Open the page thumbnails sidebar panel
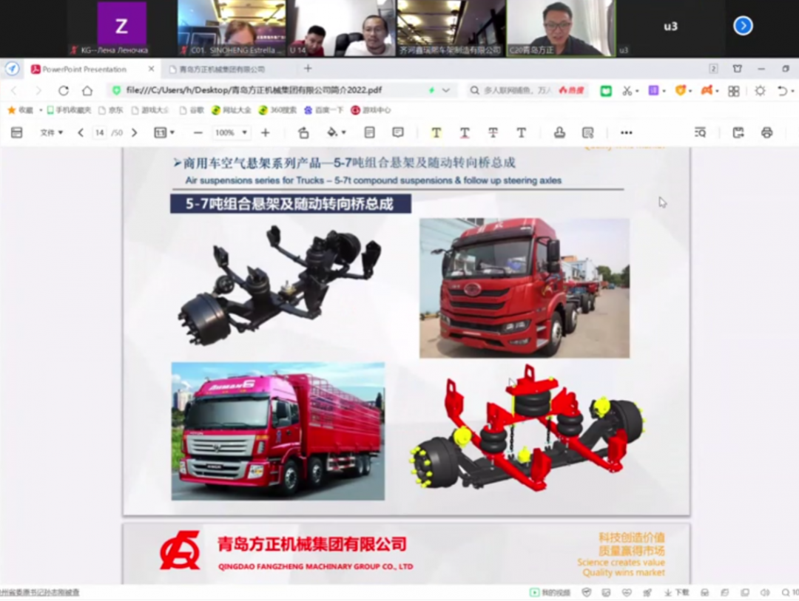Image resolution: width=799 pixels, height=601 pixels. coord(15,132)
